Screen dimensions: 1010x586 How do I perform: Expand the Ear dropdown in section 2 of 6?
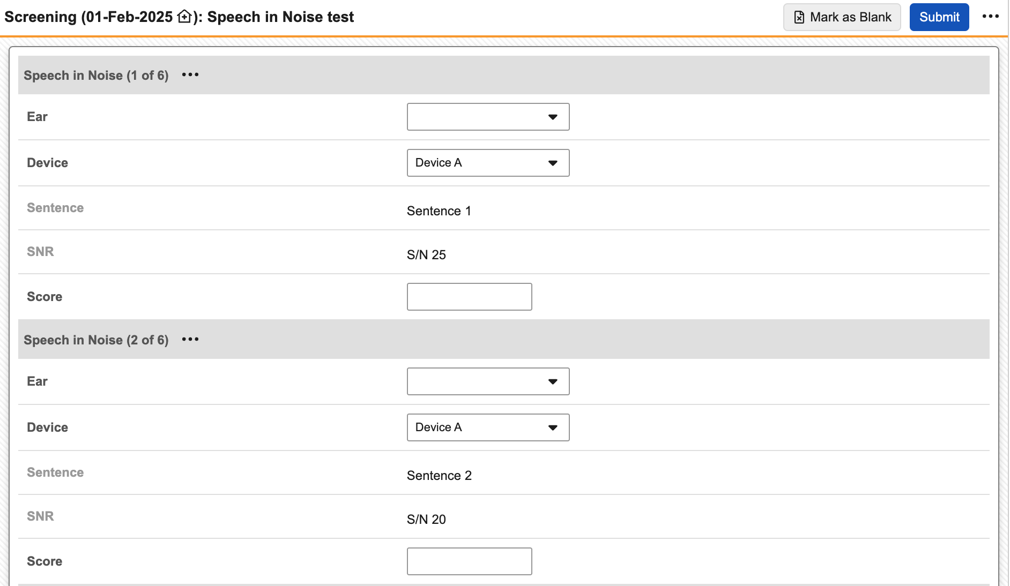[488, 381]
